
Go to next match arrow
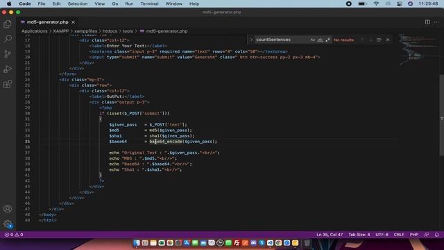(370, 40)
